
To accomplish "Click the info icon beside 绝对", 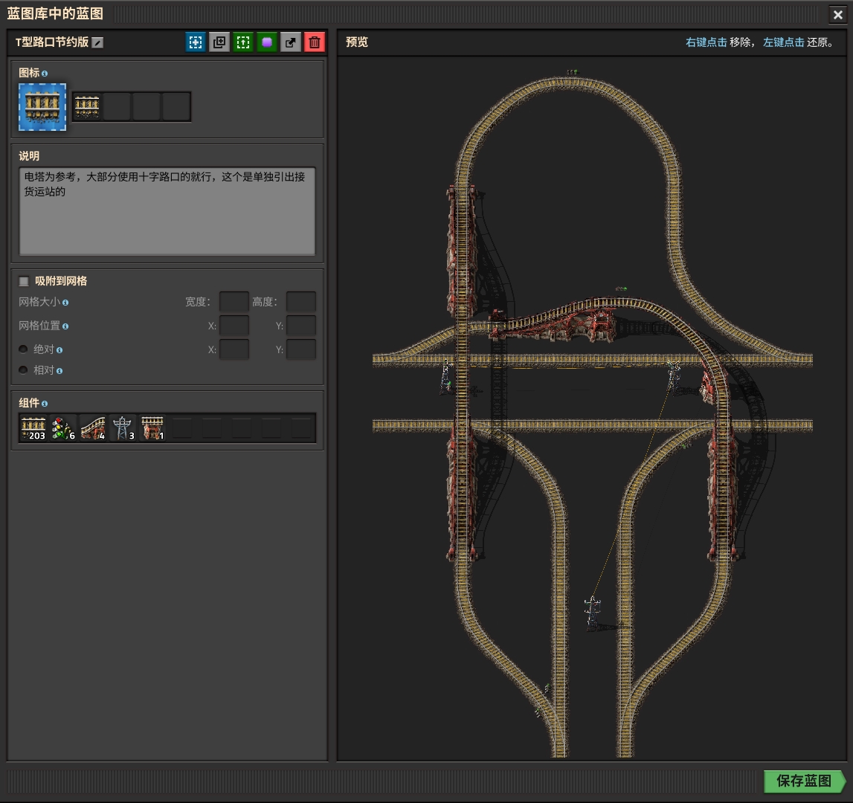I will click(x=59, y=350).
